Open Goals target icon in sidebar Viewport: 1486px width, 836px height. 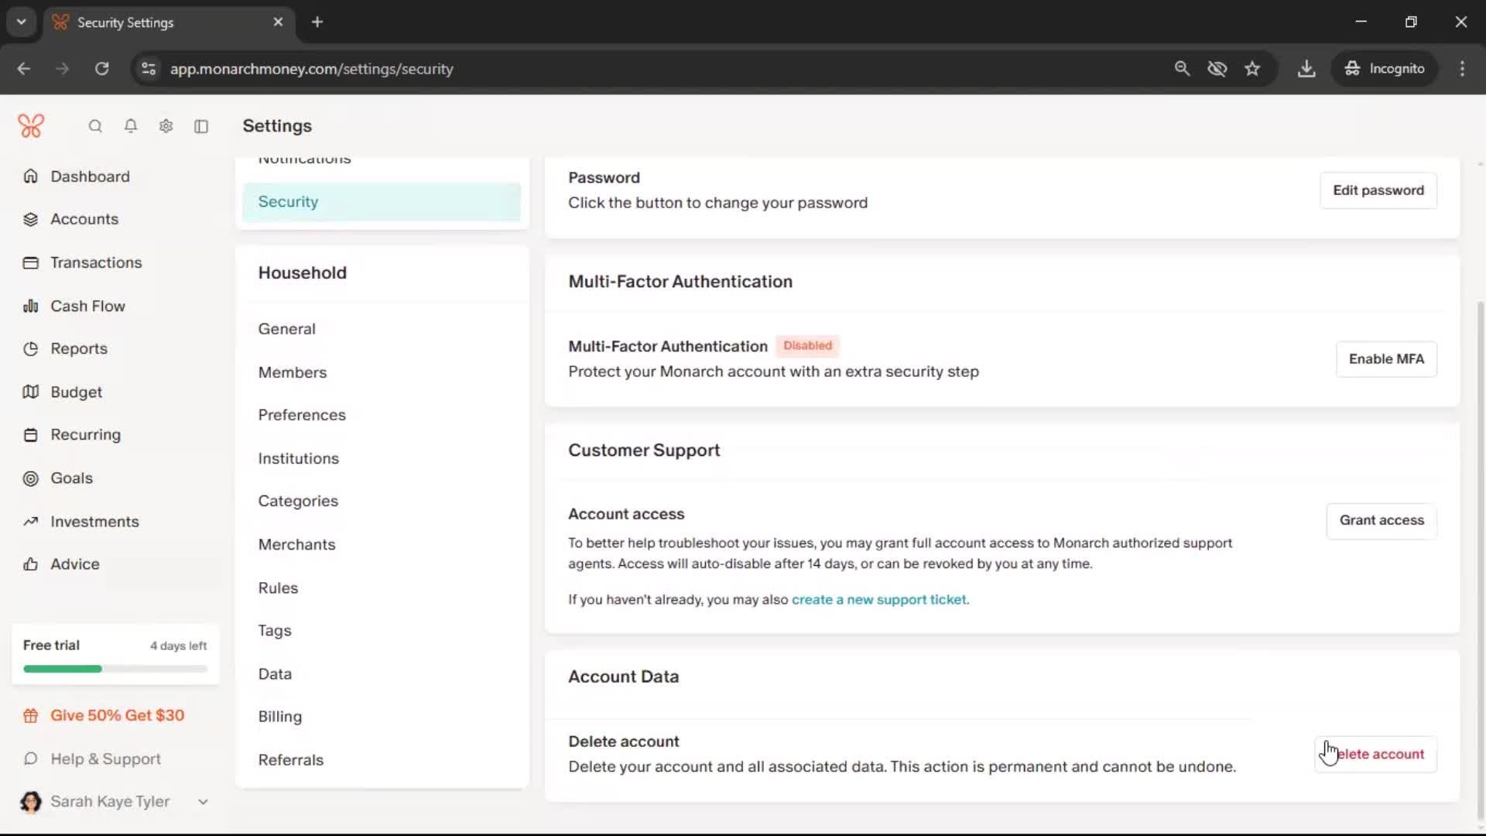(30, 478)
